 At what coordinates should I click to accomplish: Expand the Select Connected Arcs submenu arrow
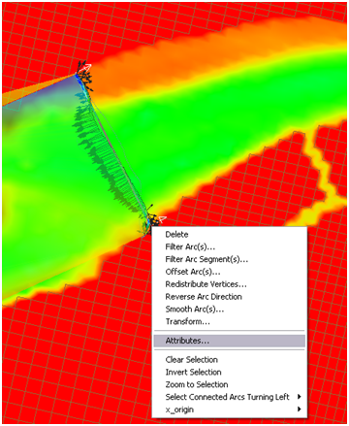tap(300, 397)
